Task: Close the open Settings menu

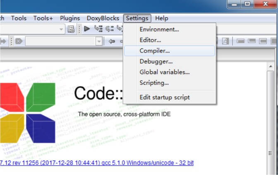Action: point(137,18)
